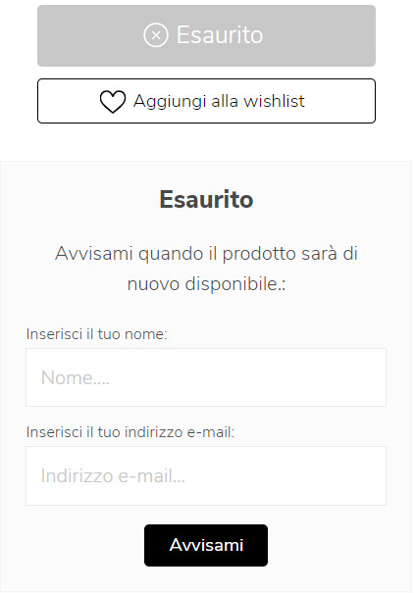Focus the Indirizzo e-mail input field
This screenshot has height=593, width=415.
click(206, 475)
